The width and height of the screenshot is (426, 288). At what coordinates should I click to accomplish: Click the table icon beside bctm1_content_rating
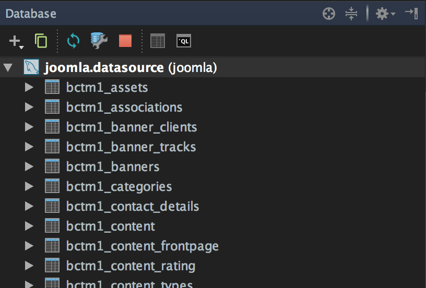[x=52, y=265]
